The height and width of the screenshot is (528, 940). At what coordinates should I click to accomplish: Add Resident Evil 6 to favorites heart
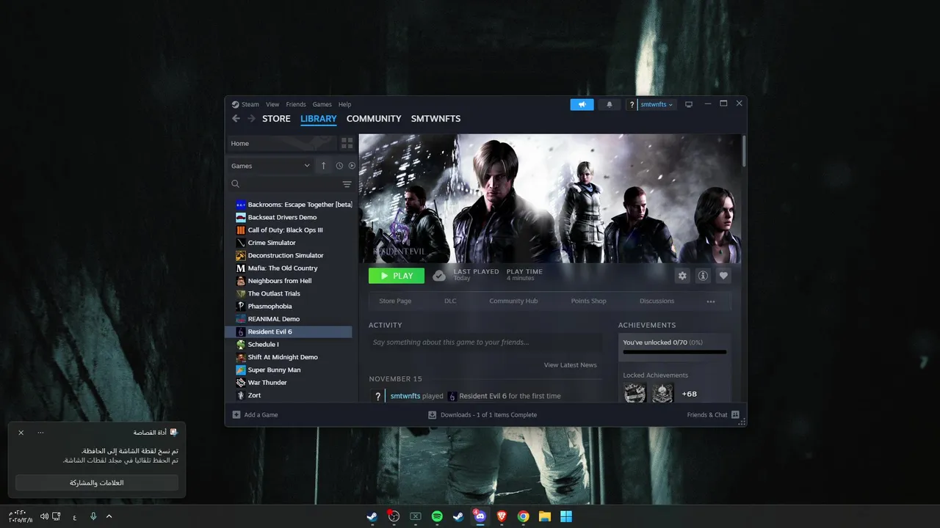click(723, 276)
